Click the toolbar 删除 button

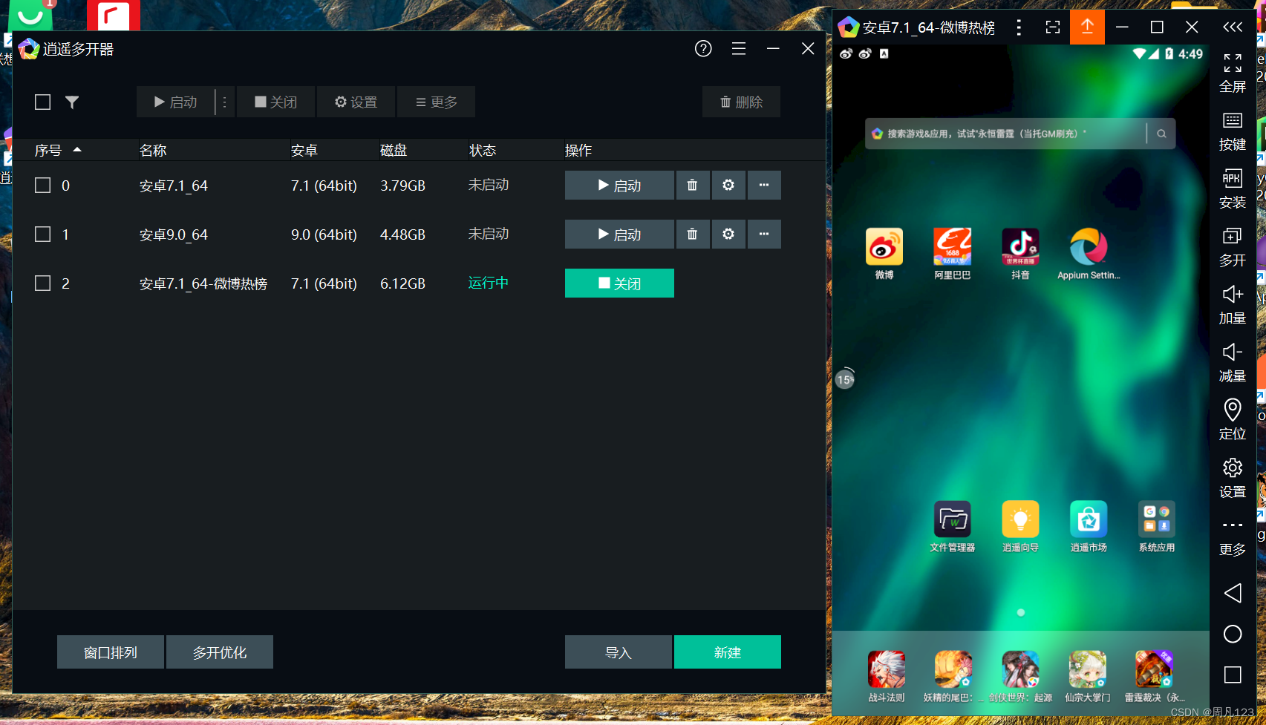pyautogui.click(x=741, y=102)
